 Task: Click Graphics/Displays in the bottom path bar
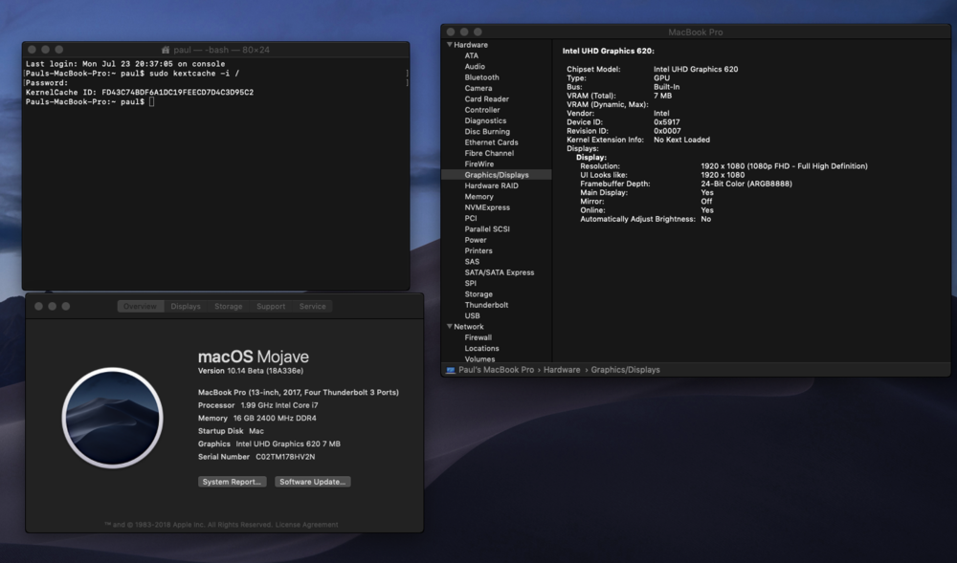click(x=625, y=370)
